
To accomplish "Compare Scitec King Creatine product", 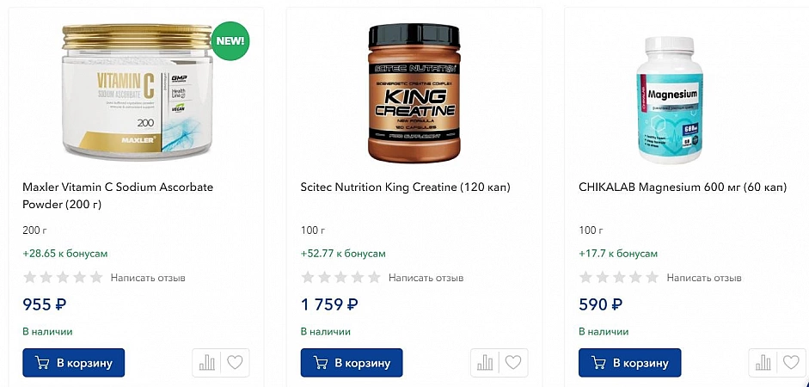I will (485, 363).
